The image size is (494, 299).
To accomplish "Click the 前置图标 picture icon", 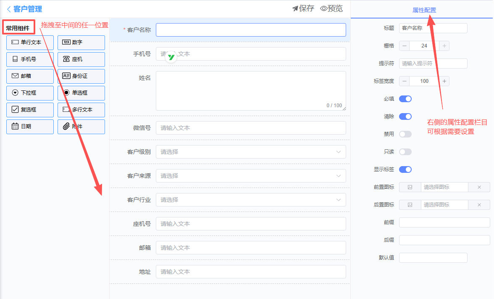I will [x=410, y=187].
